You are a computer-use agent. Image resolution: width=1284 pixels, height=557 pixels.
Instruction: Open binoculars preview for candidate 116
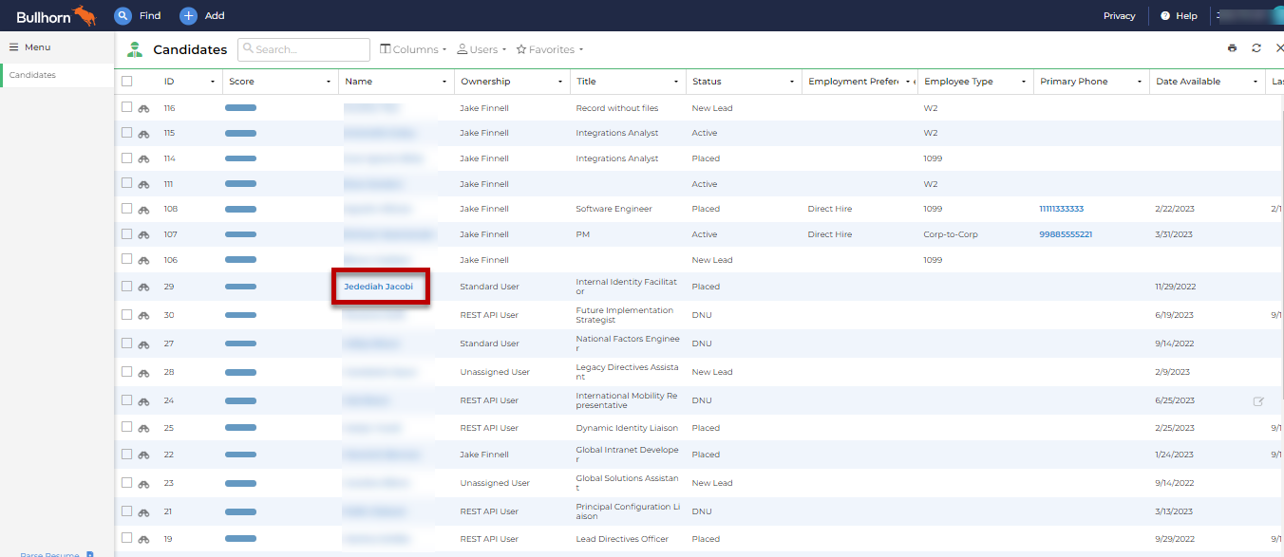(143, 108)
